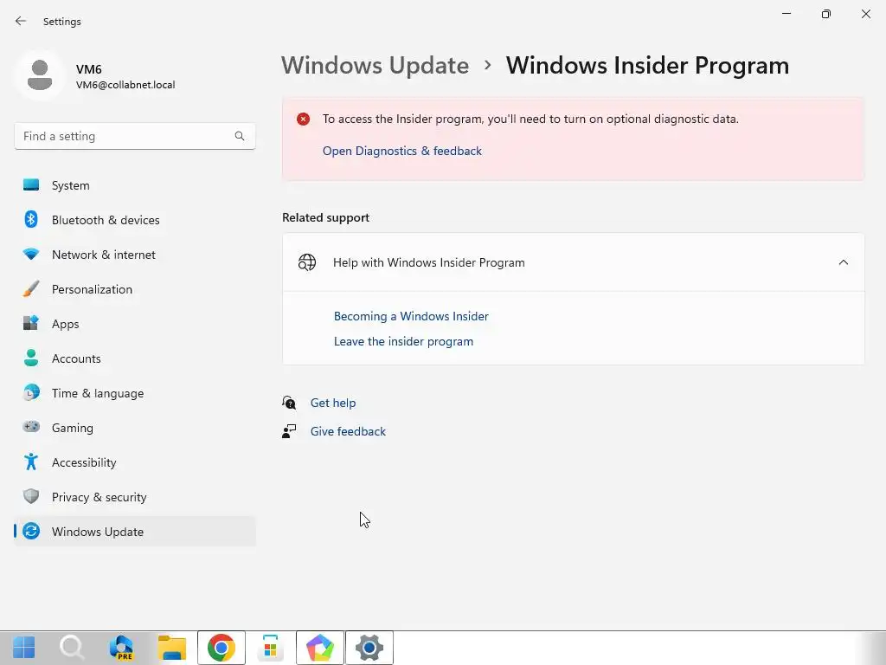Click the VM6@collabnet.local account email

click(x=125, y=85)
